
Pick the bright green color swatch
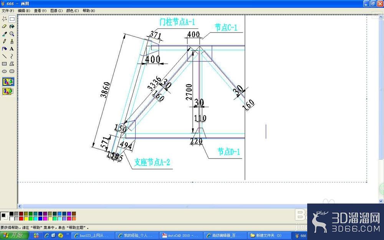pyautogui.click(x=31, y=218)
